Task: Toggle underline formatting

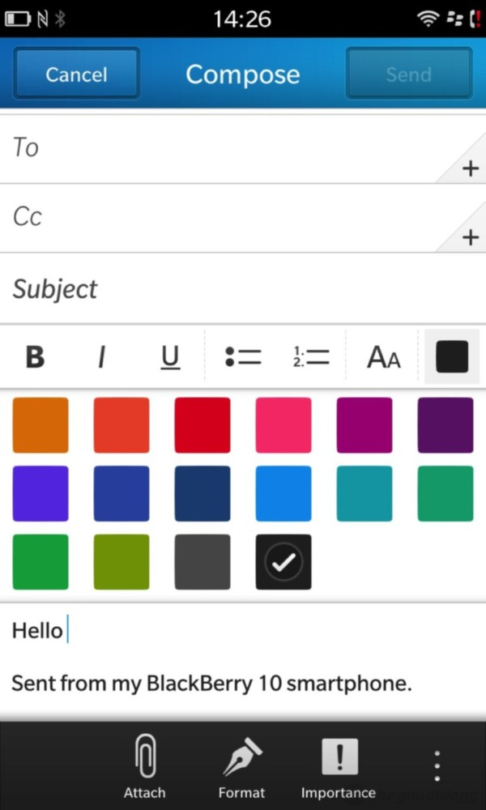Action: [170, 357]
